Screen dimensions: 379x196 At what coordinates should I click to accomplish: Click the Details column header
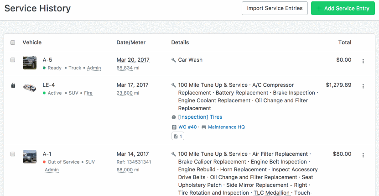(180, 42)
